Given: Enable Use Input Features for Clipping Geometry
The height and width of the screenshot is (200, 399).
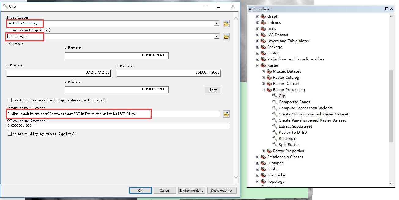Looking at the screenshot, I should pyautogui.click(x=10, y=100).
